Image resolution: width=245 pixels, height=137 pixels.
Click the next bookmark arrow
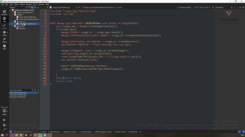pos(237,8)
